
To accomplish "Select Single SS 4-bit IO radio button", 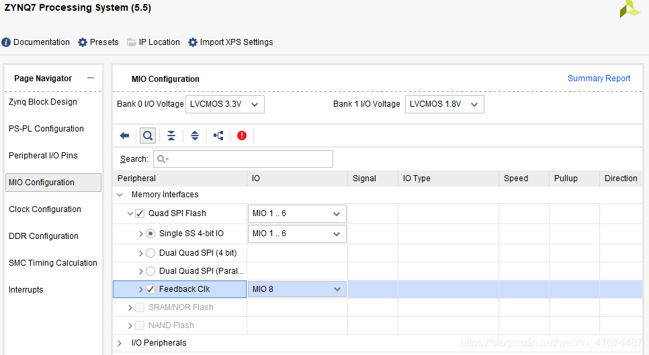I will pos(150,234).
